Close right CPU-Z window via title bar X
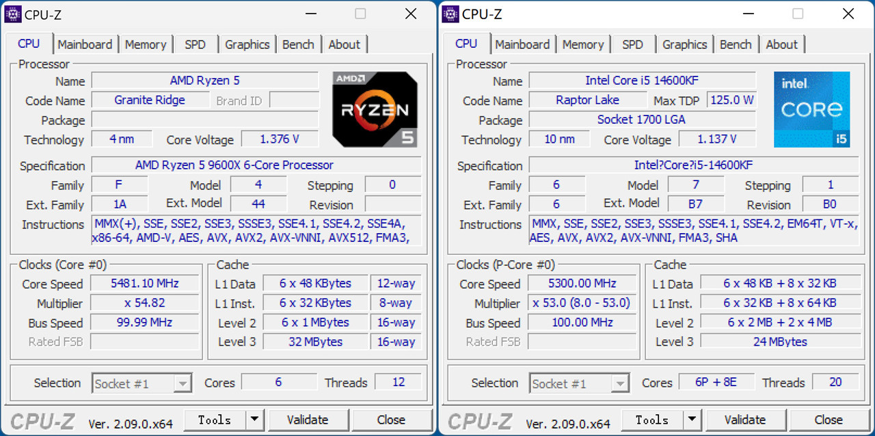Screen dimensions: 875x436 pyautogui.click(x=848, y=14)
